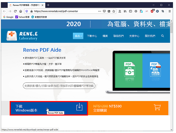Screen dimensions: 176x133
Task: Open page actions three-dot menu
Action: coord(100,11)
